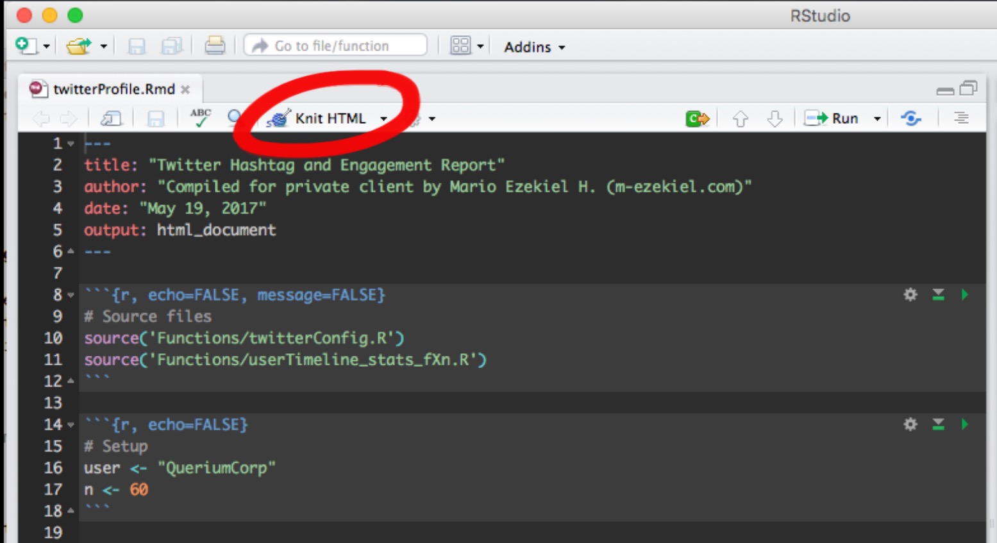Open the Addins menu
Viewport: 997px width, 543px height.
(535, 47)
